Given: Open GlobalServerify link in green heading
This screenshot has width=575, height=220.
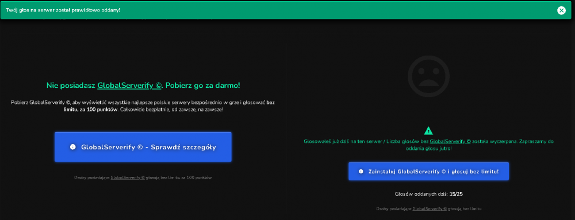Looking at the screenshot, I should [x=129, y=86].
